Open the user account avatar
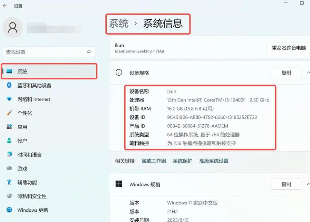310x222 pixels. pos(13,27)
